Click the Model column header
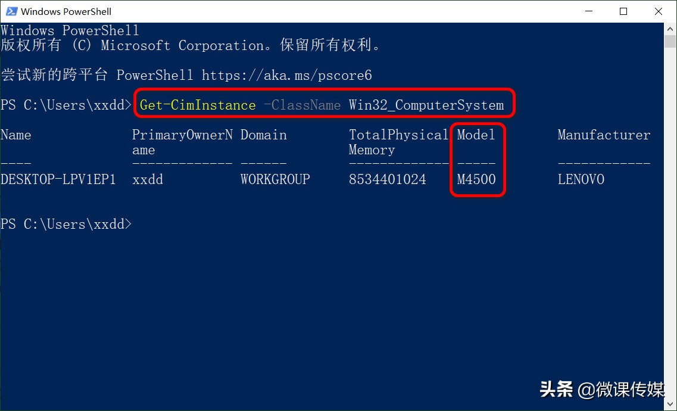 475,135
